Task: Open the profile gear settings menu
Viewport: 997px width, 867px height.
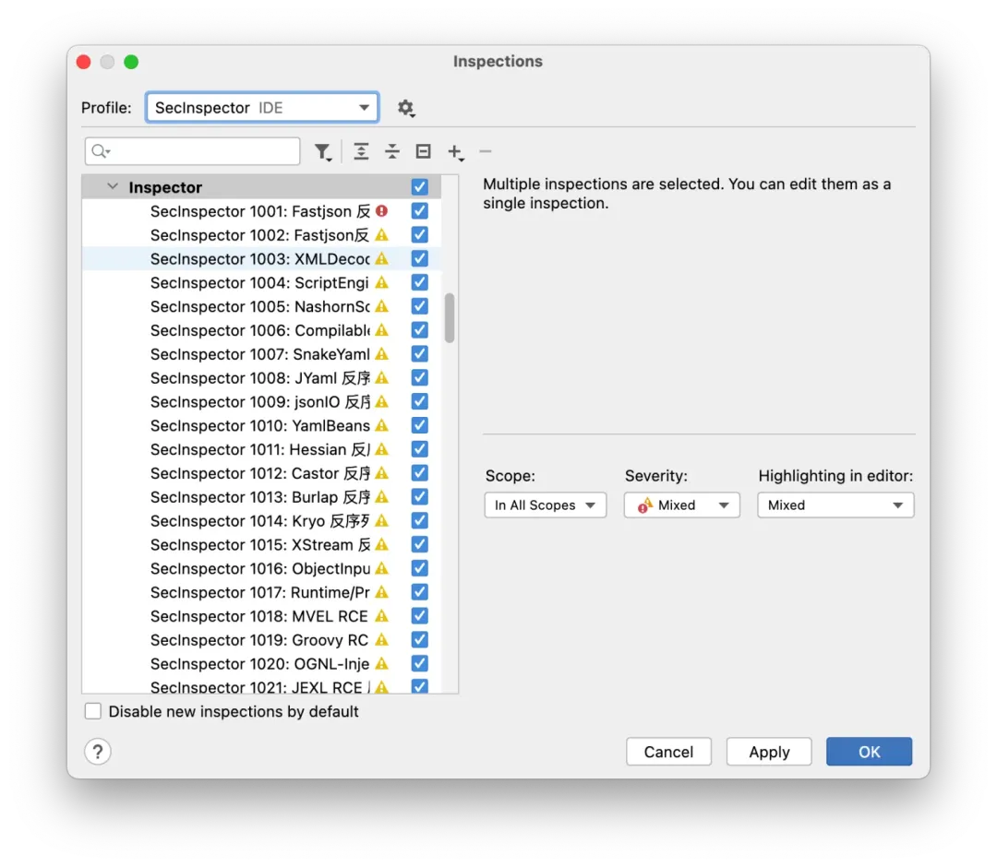Action: [x=405, y=108]
